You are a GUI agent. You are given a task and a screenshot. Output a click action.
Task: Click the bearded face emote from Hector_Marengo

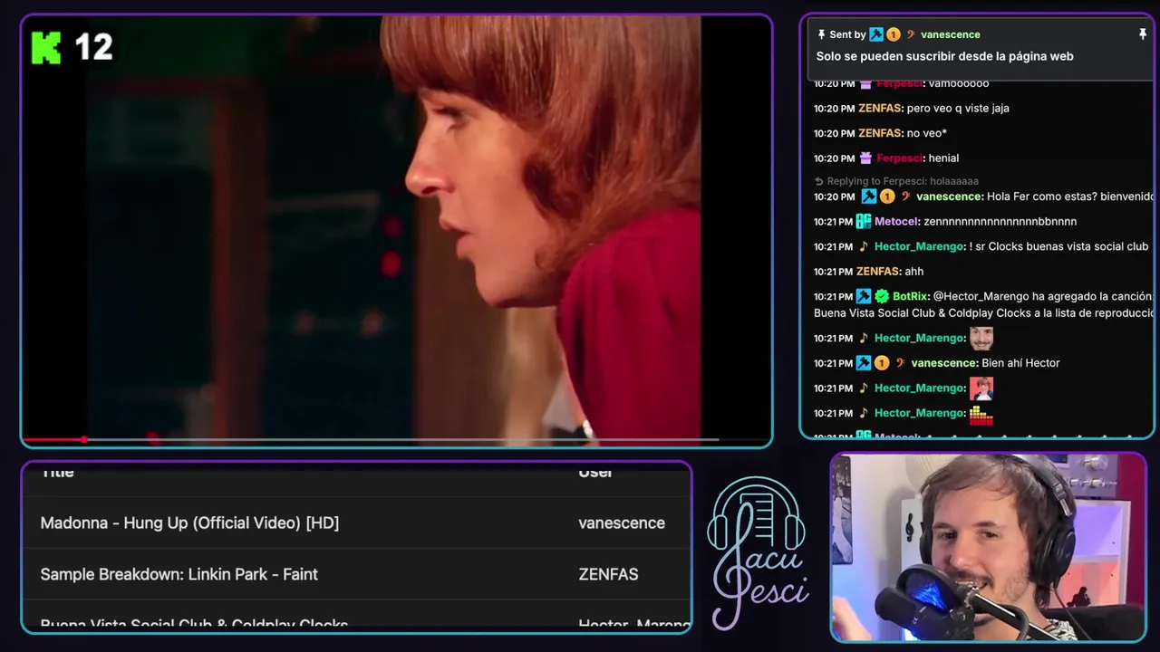tap(981, 338)
